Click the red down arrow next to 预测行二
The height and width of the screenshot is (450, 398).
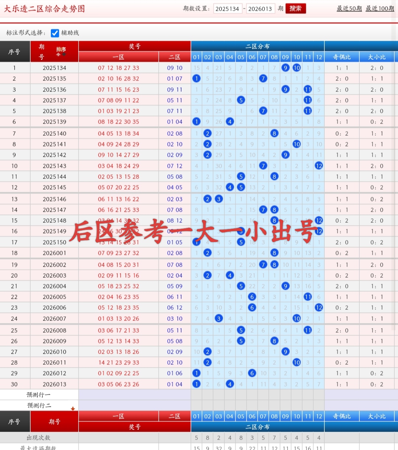pyautogui.click(x=73, y=408)
